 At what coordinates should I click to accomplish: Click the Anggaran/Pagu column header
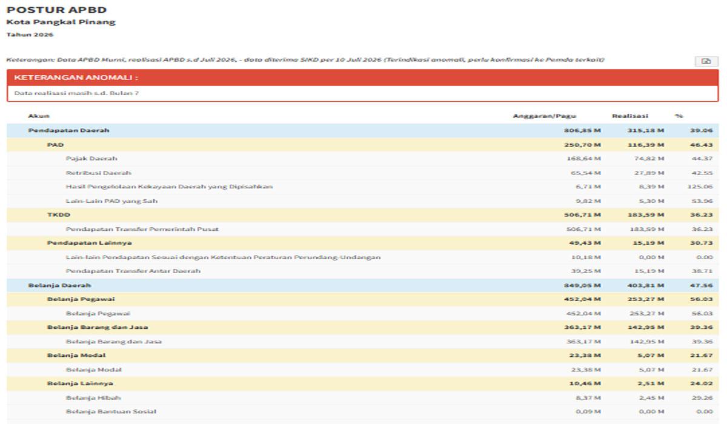(x=545, y=116)
